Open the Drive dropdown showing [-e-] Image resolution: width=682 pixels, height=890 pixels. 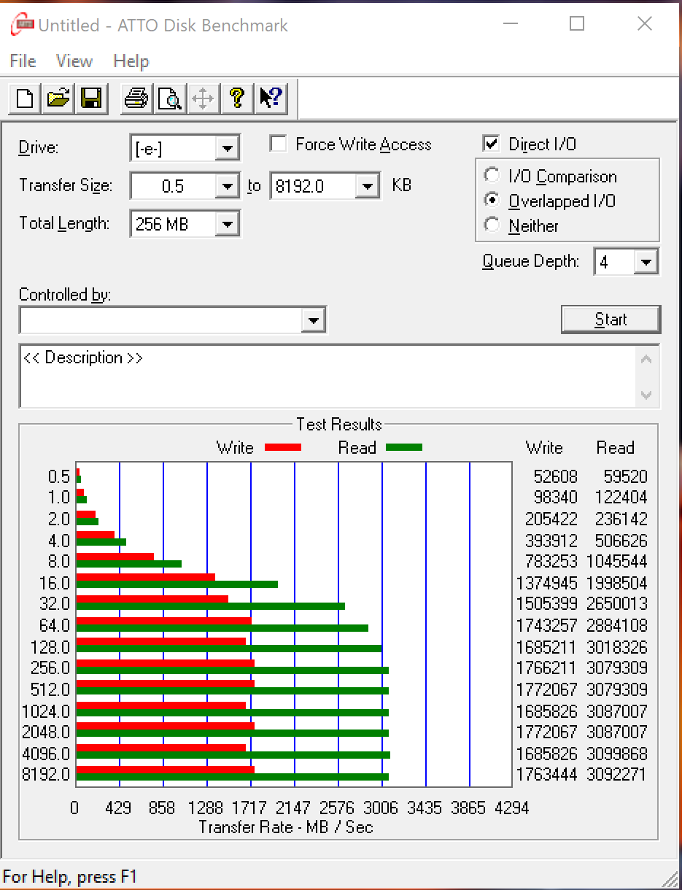228,148
